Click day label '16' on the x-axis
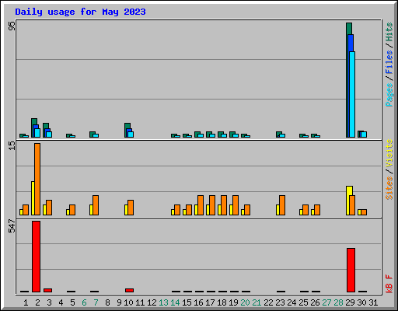This screenshot has height=311, width=398. click(x=198, y=302)
